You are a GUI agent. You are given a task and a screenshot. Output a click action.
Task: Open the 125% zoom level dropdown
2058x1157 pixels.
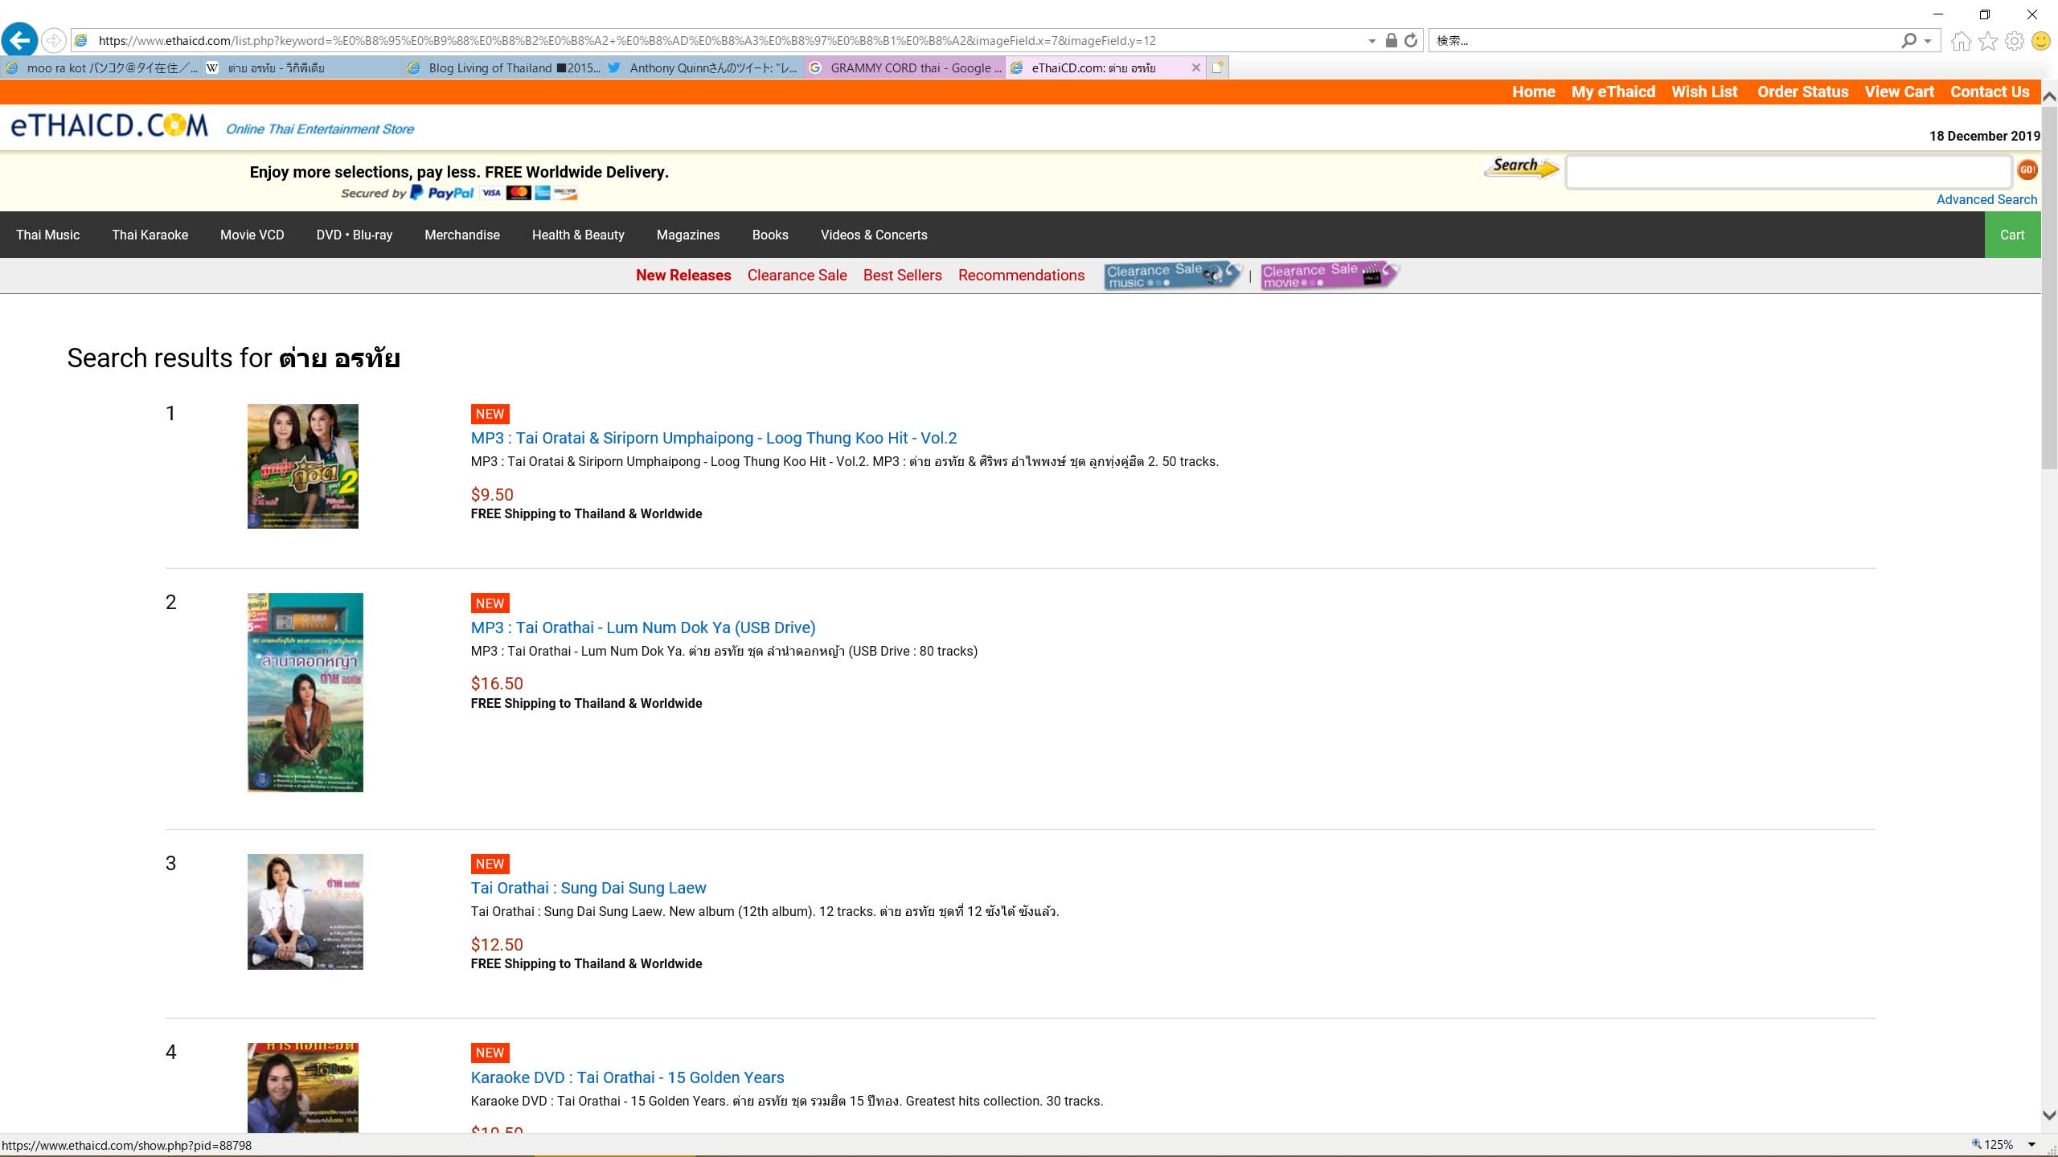pos(2031,1145)
